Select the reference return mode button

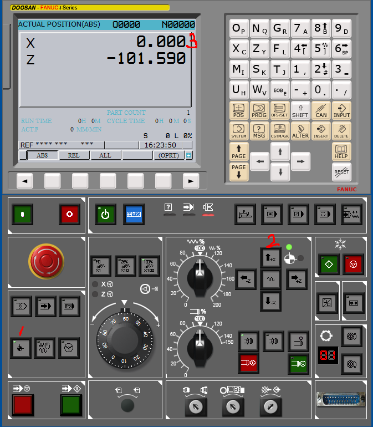pyautogui.click(x=21, y=348)
